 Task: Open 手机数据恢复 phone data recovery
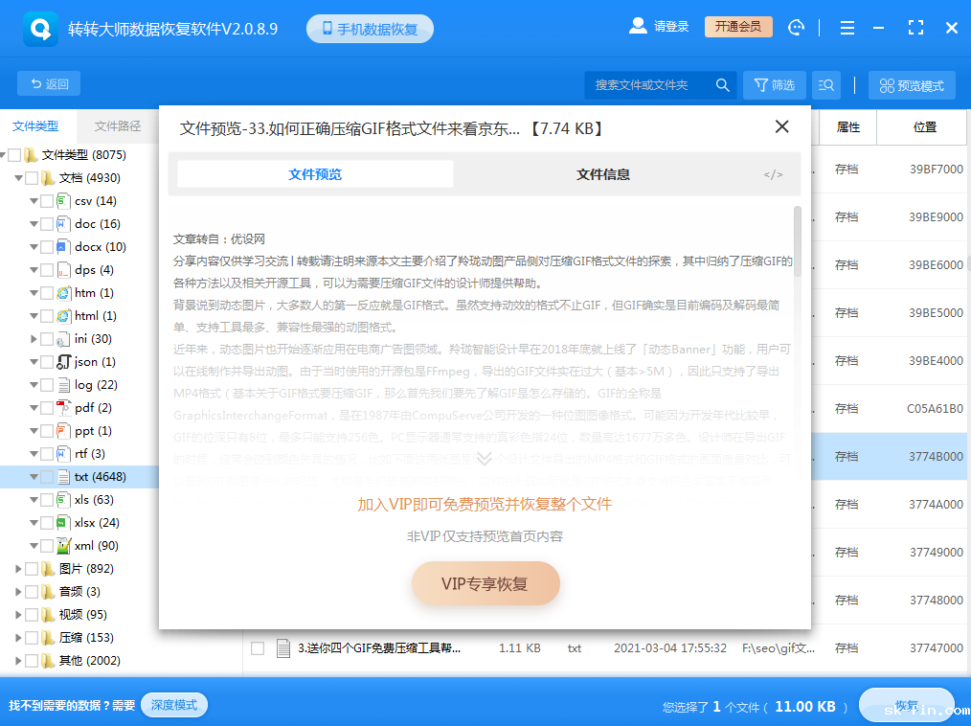click(370, 28)
